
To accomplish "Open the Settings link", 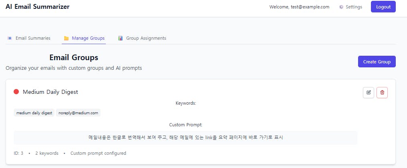I will pos(350,7).
